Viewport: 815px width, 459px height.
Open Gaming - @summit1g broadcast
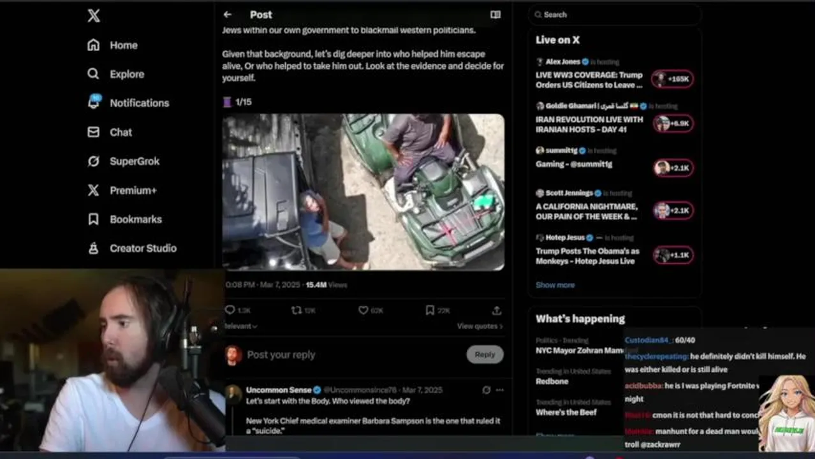[574, 164]
